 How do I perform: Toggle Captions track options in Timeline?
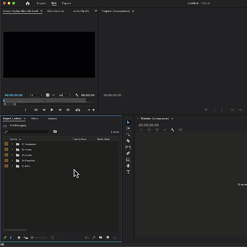(x=180, y=130)
